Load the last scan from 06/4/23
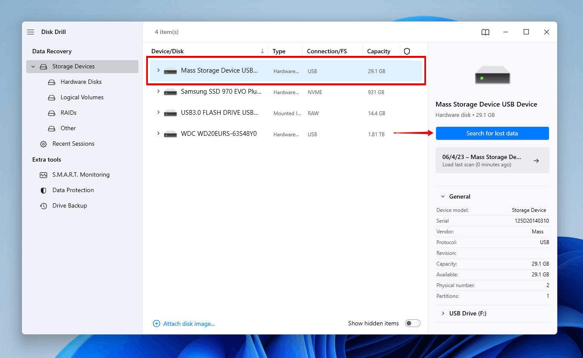The width and height of the screenshot is (583, 358). pos(492,160)
